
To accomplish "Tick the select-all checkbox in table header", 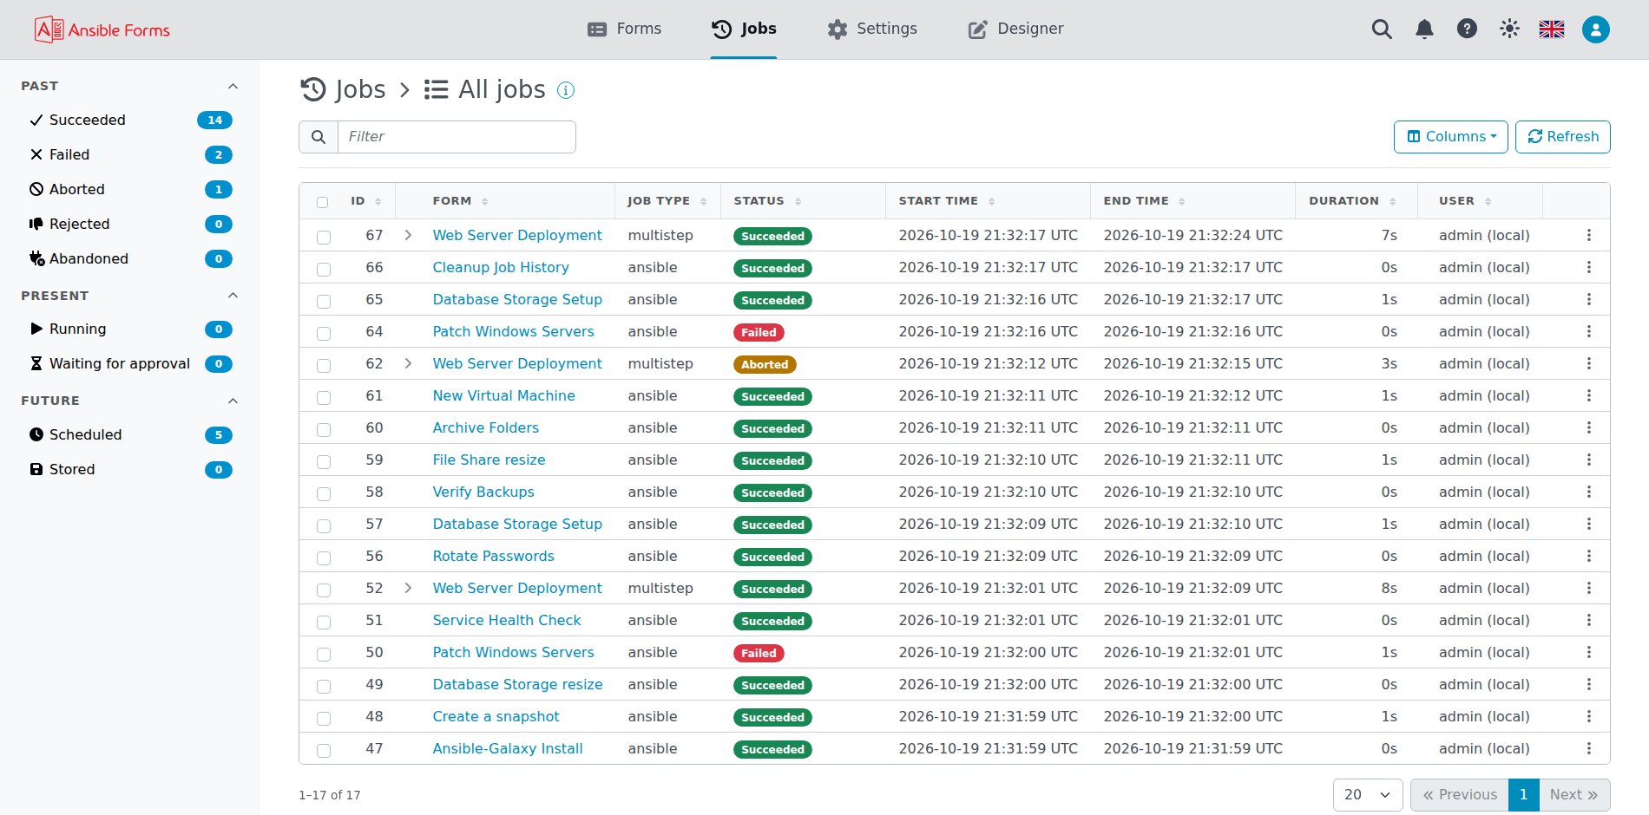I will coord(323,202).
